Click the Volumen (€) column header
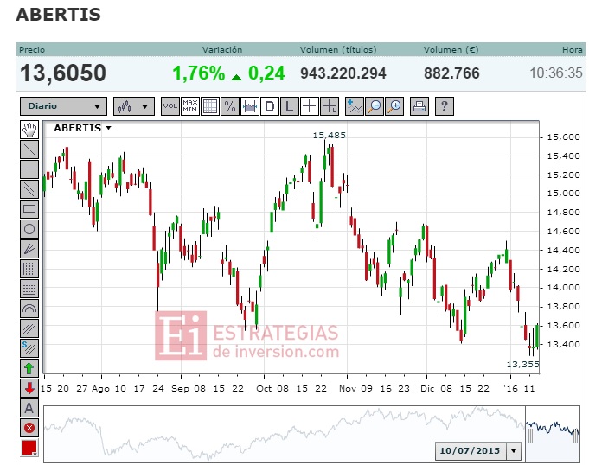Viewport: 589px width, 465px height. click(x=451, y=49)
